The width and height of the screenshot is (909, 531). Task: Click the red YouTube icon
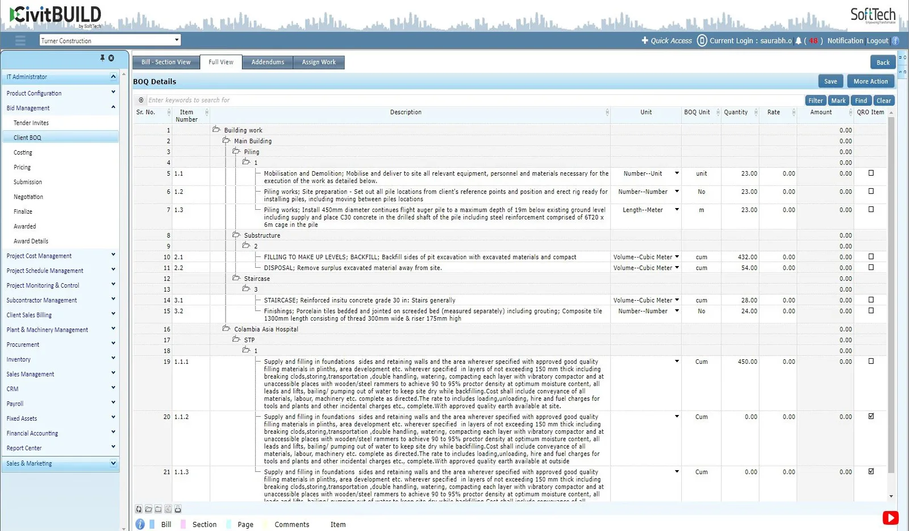coord(890,517)
